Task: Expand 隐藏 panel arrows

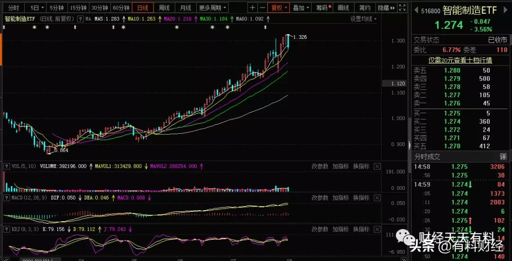Action: tap(387, 8)
